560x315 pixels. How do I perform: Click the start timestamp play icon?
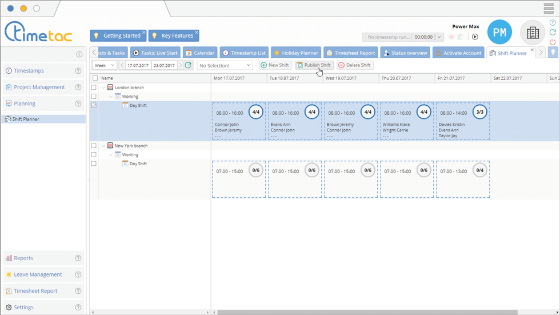click(475, 37)
